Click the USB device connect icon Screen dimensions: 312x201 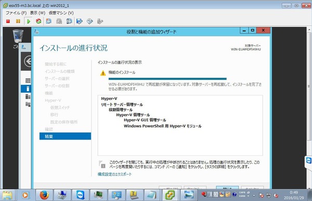tap(100, 21)
